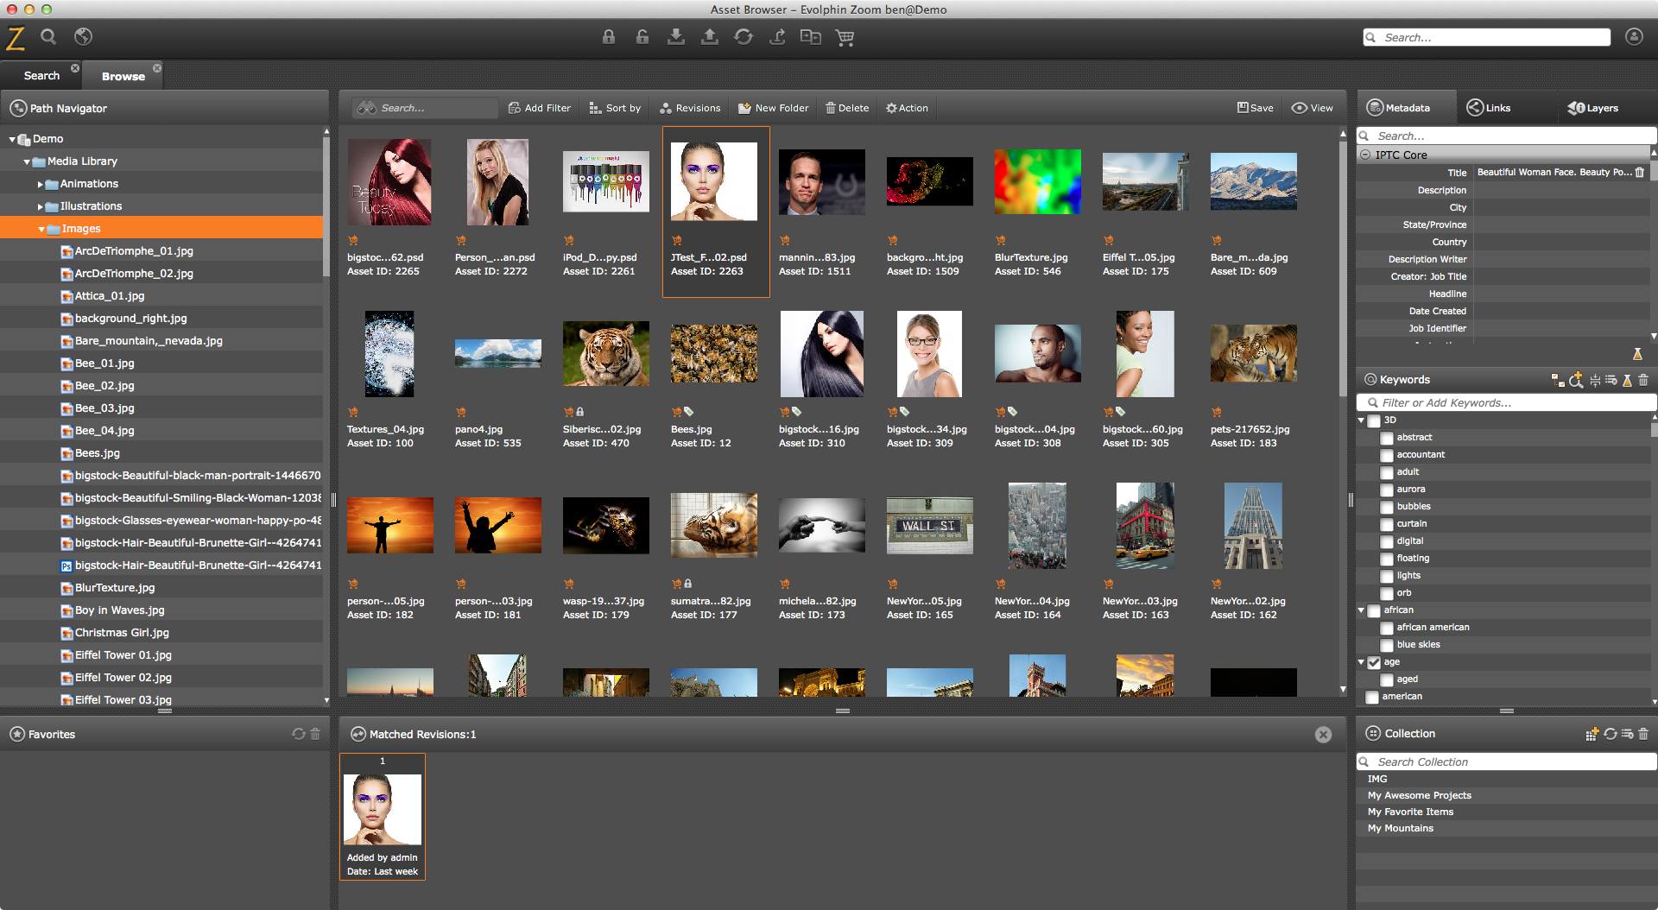
Task: Click the clear-list icon in Collection header
Action: pyautogui.click(x=1627, y=734)
